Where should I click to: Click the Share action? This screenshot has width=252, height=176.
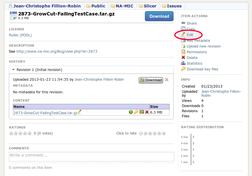[x=192, y=23]
